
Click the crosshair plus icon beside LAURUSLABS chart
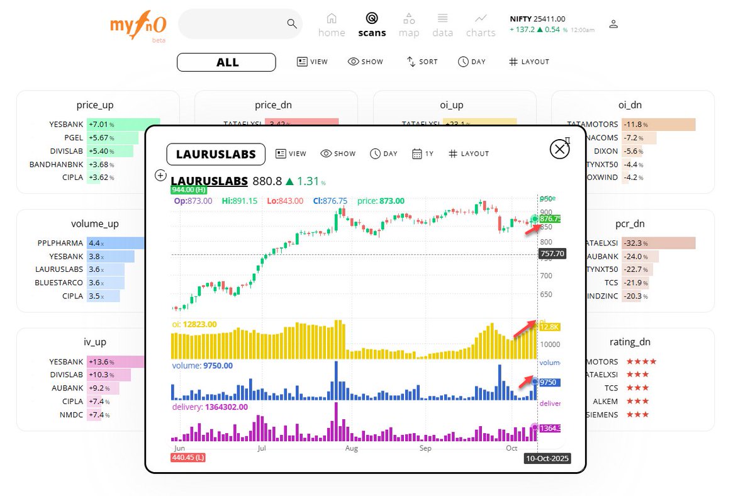(160, 176)
